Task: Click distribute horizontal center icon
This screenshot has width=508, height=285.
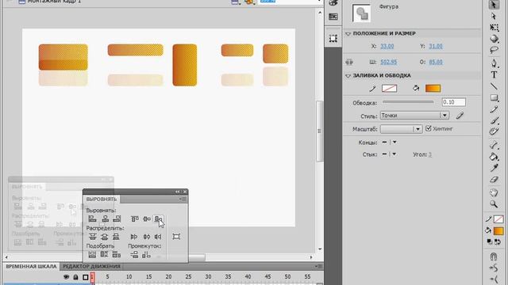Action: click(146, 237)
